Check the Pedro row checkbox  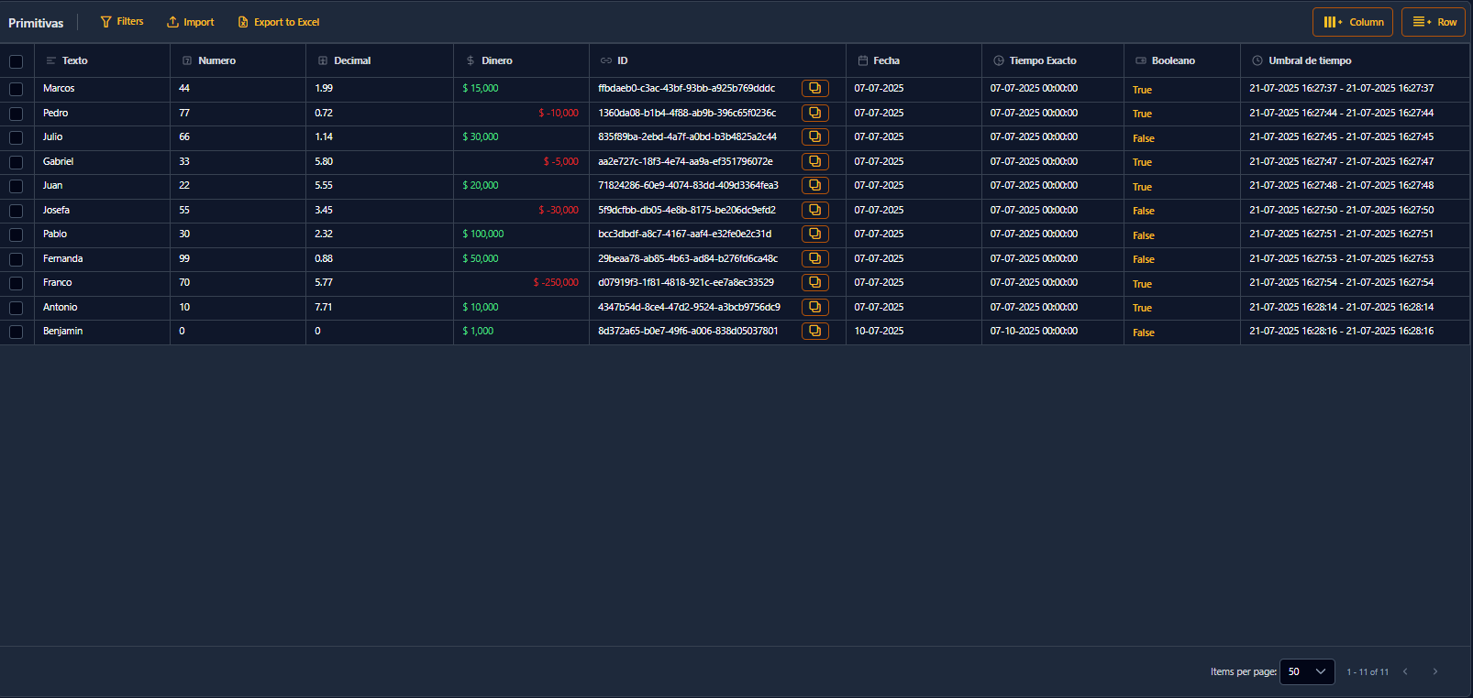pos(17,114)
